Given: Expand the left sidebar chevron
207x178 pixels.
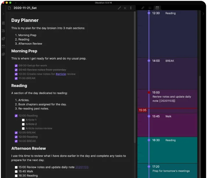Looking at the screenshot, I should (x=3, y=14).
